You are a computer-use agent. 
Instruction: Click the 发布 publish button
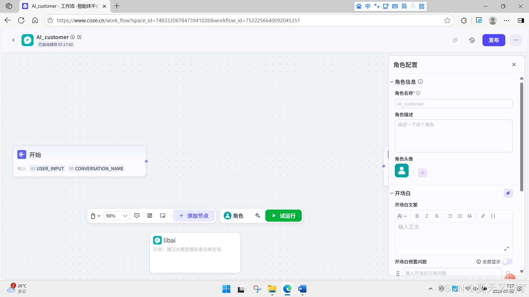pyautogui.click(x=493, y=40)
